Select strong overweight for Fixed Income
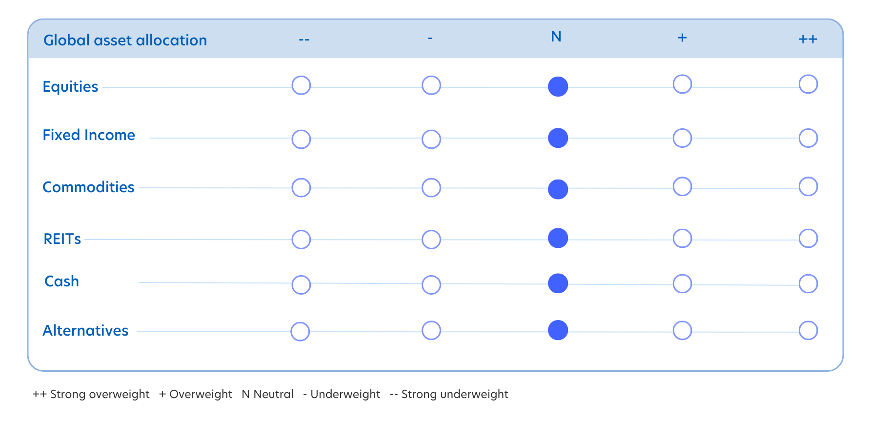871x421 pixels. [x=808, y=138]
